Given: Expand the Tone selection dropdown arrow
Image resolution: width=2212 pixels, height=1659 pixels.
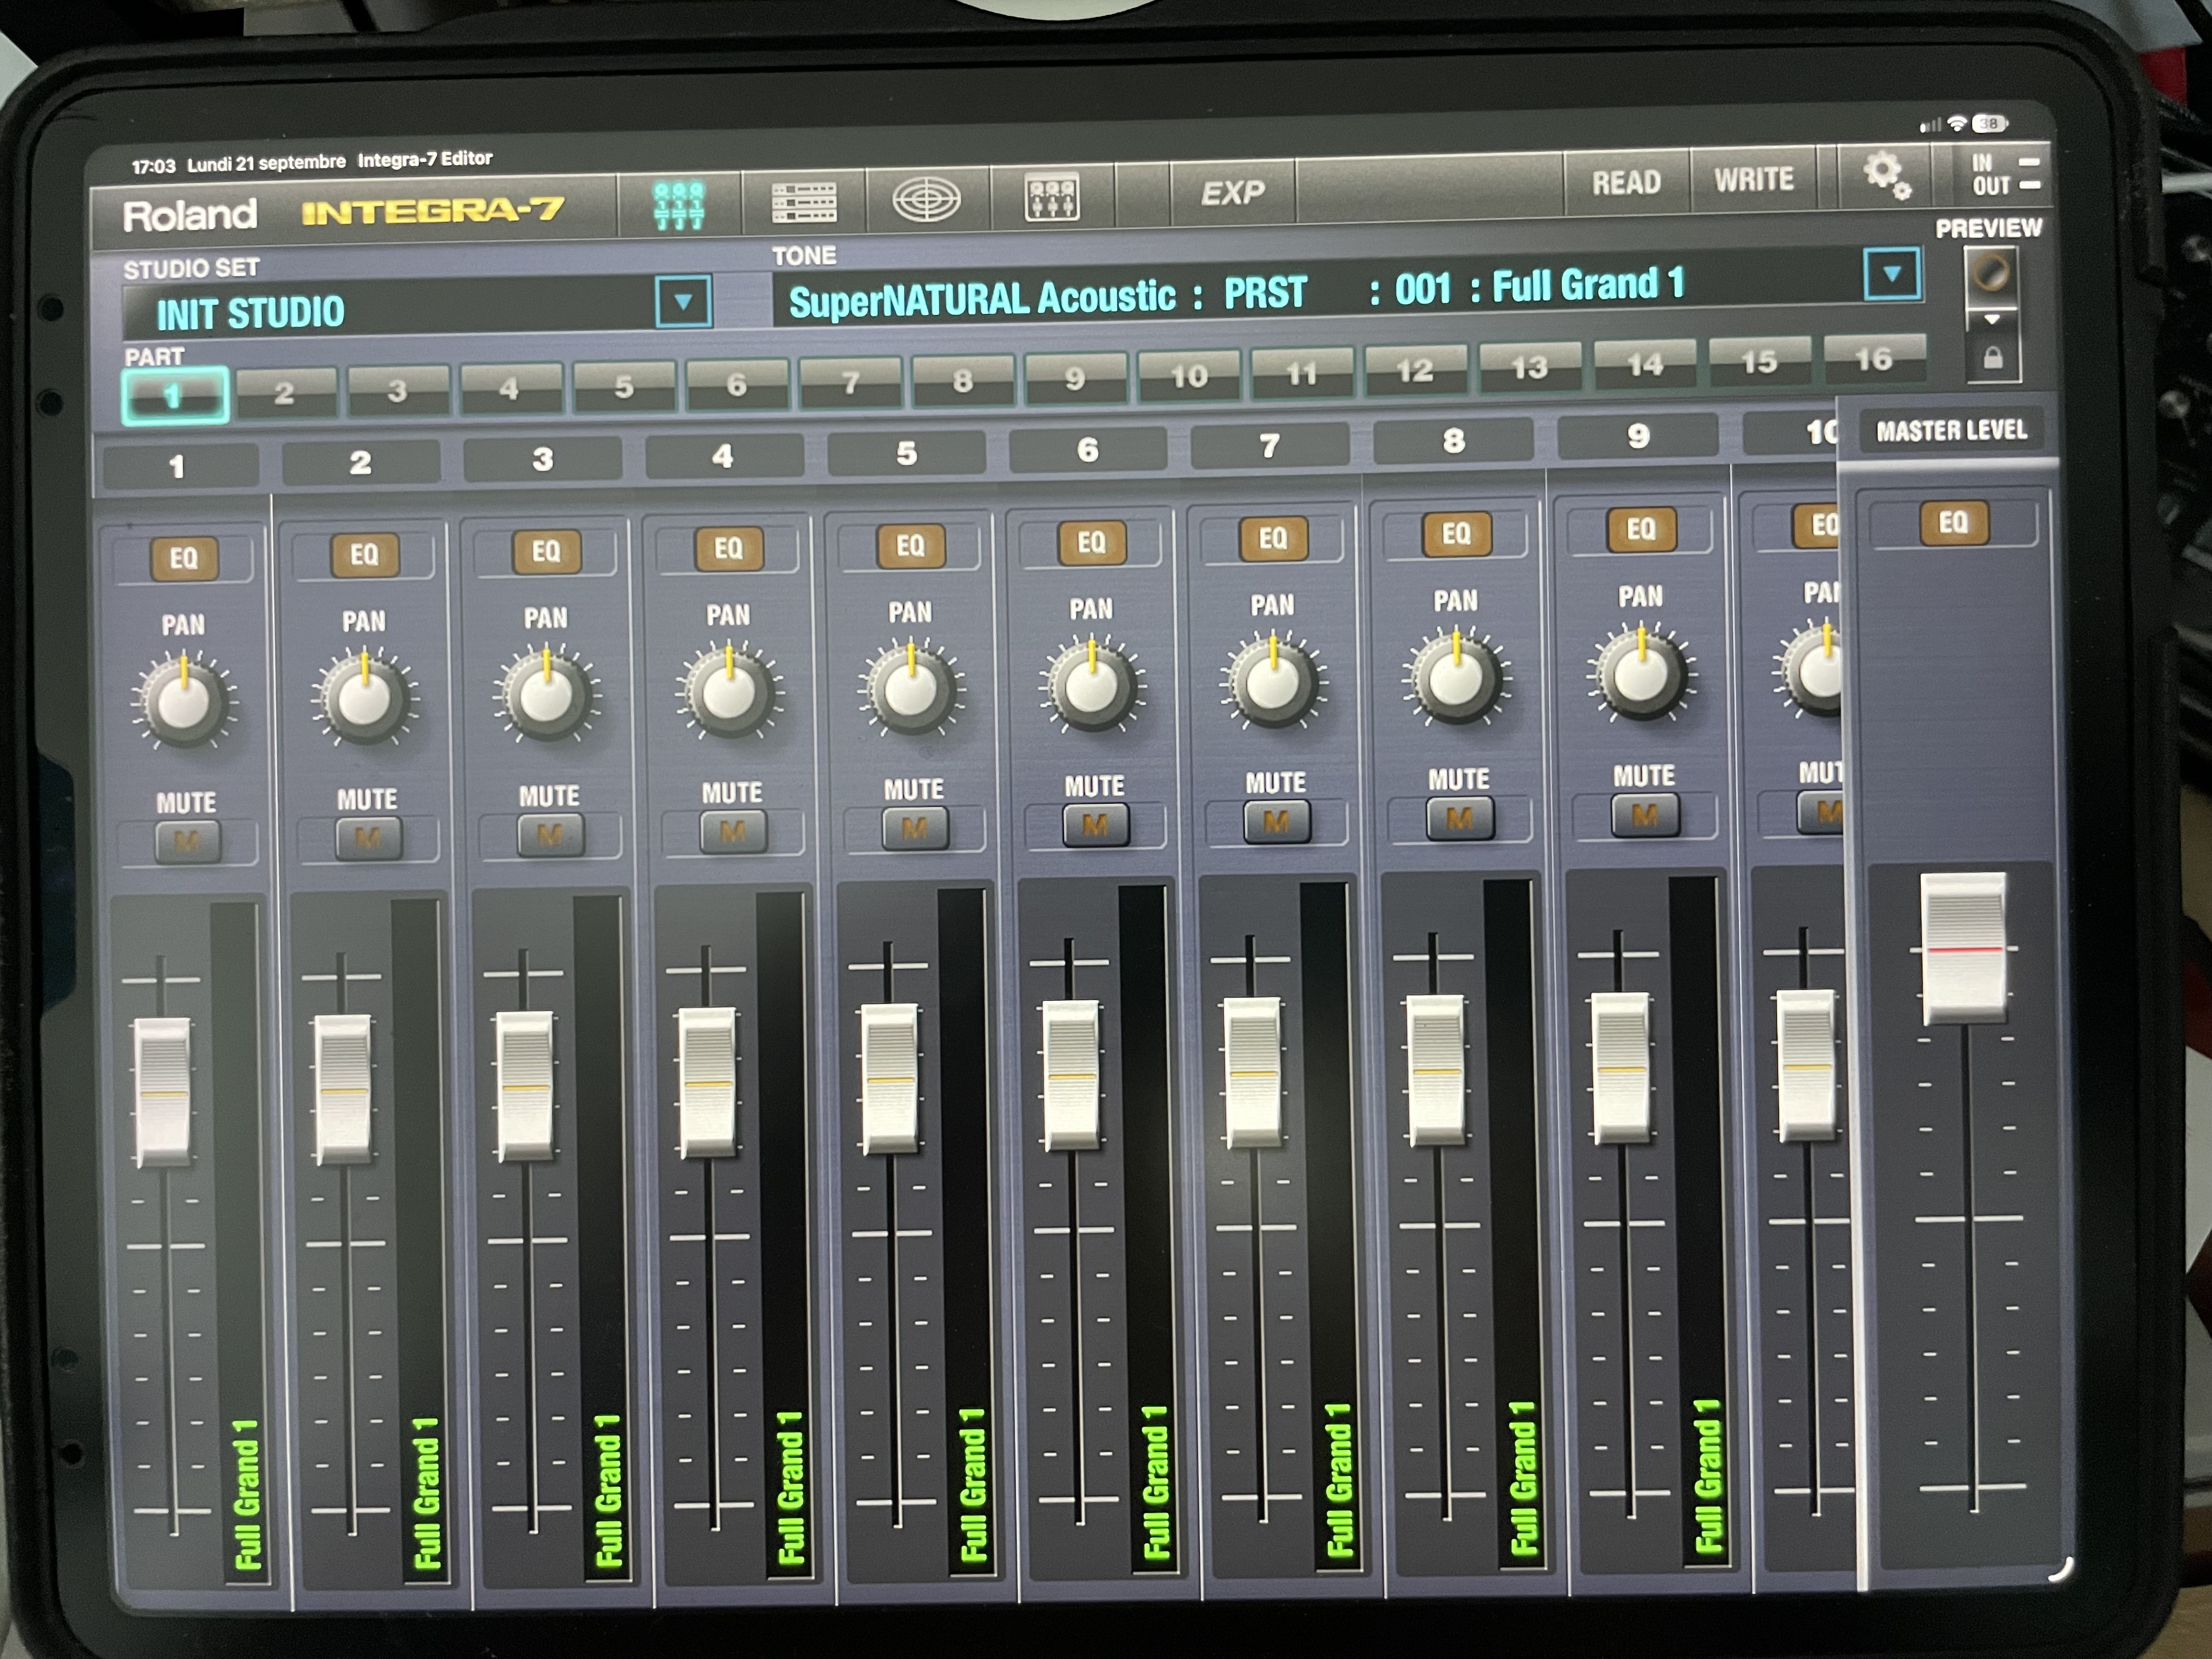Looking at the screenshot, I should click(1892, 274).
